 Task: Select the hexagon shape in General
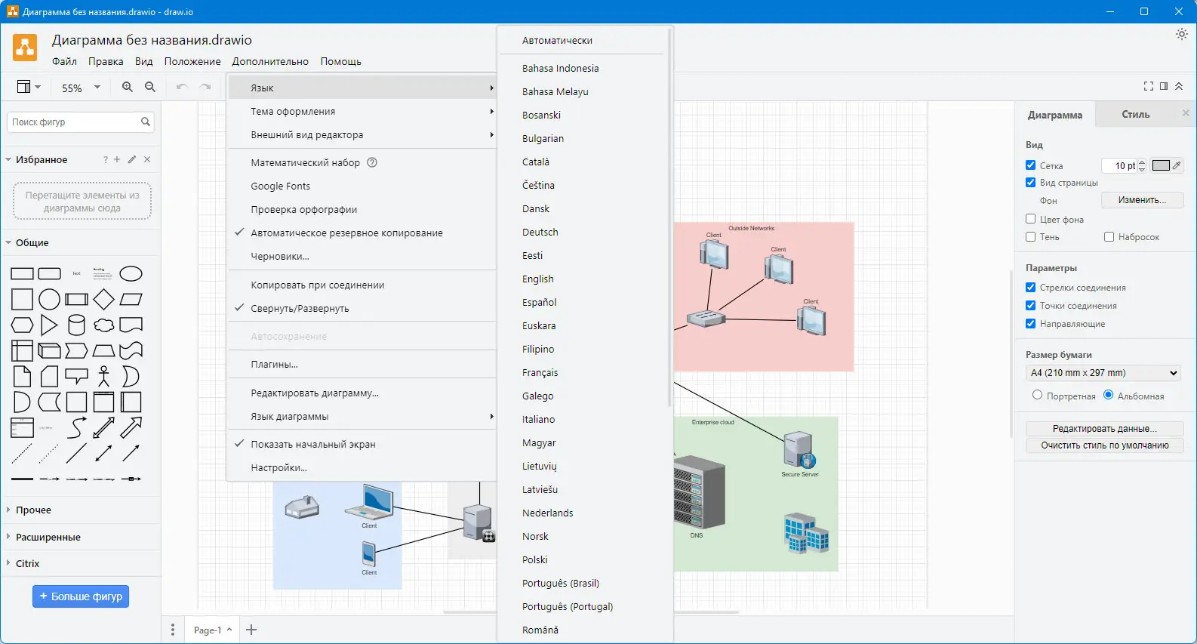(22, 325)
